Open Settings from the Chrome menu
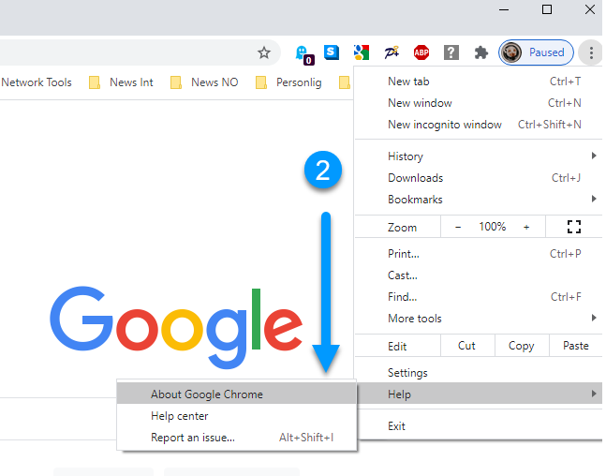The image size is (606, 476). click(479, 373)
